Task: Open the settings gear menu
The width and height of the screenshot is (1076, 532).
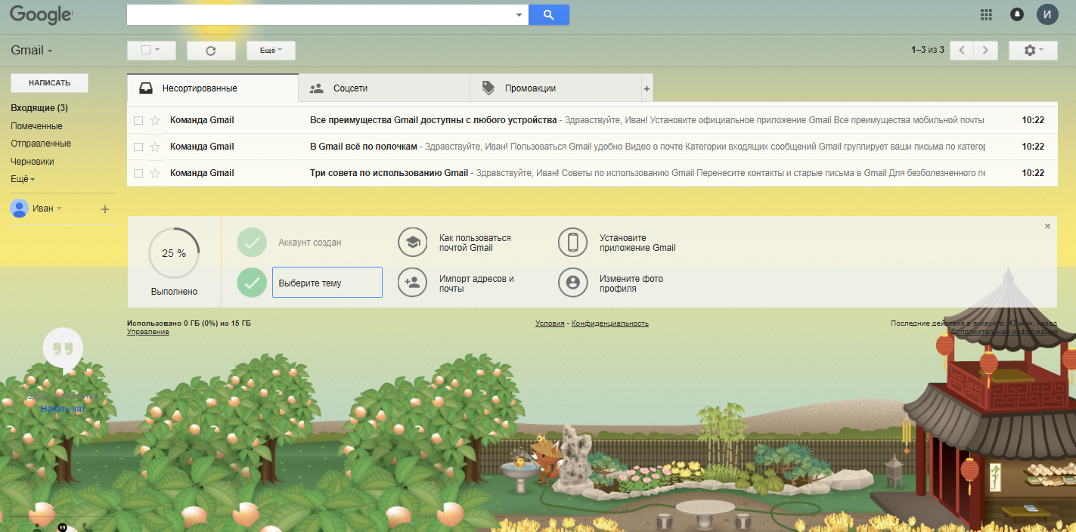Action: tap(1033, 51)
